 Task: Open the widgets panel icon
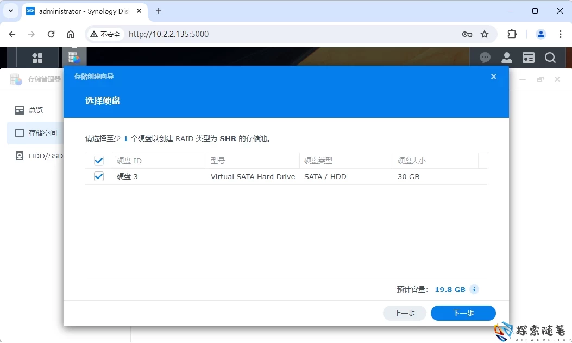528,57
